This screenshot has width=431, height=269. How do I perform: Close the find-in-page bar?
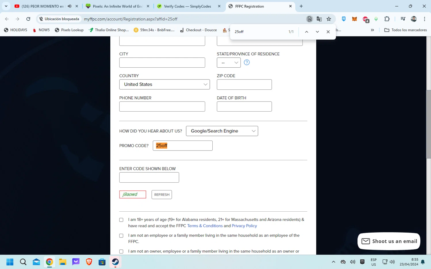pyautogui.click(x=328, y=32)
